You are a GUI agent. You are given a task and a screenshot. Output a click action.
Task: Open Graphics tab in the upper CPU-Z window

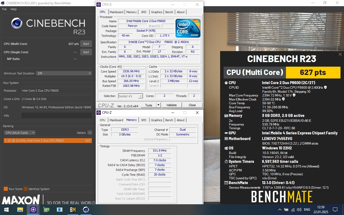pyautogui.click(x=156, y=12)
